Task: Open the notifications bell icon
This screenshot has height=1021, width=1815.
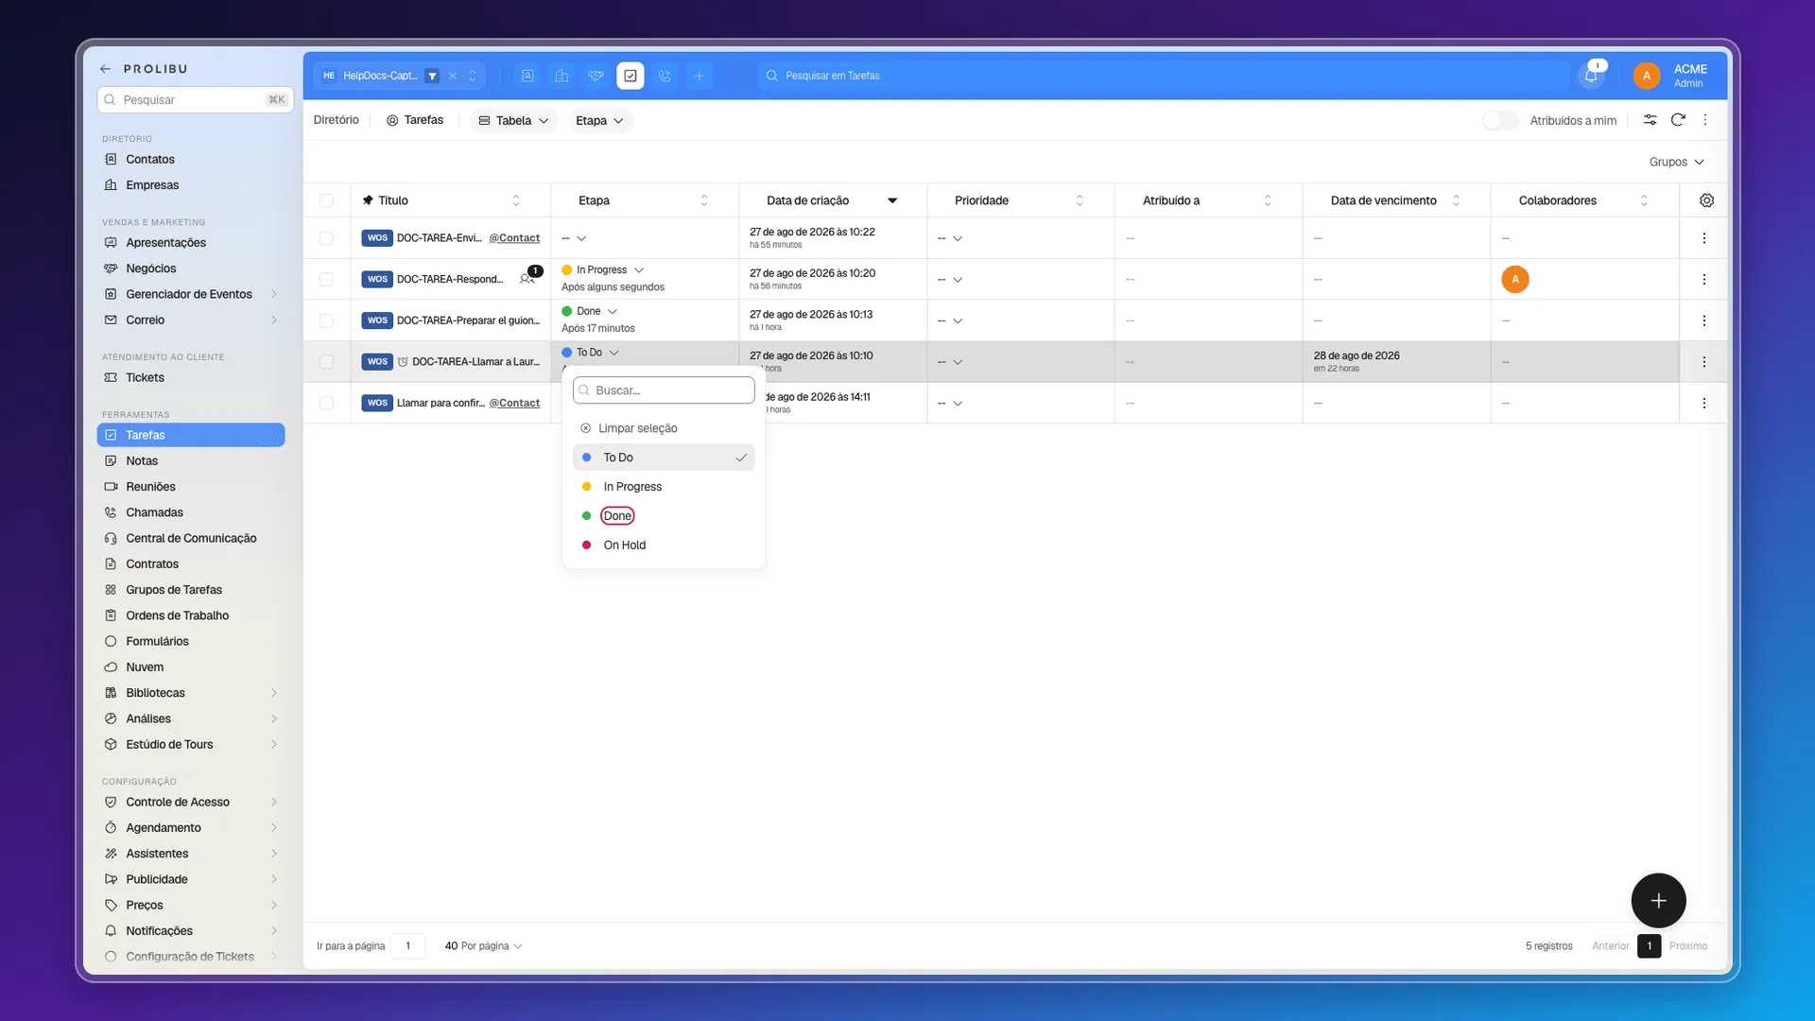Action: point(1591,76)
